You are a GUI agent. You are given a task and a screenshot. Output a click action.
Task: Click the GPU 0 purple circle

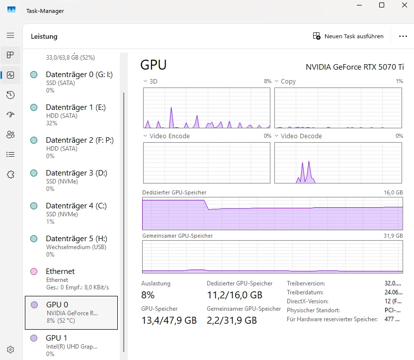click(34, 305)
